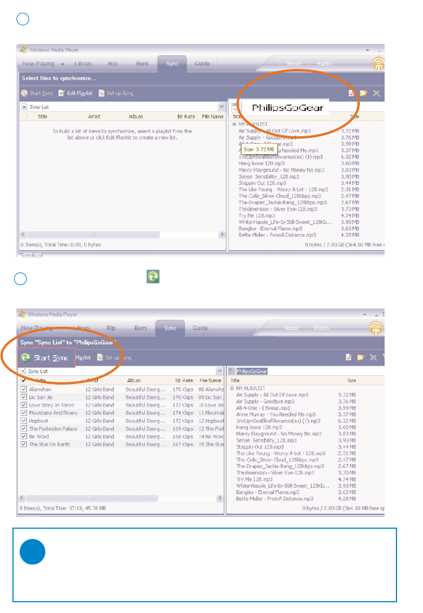The image size is (423, 613).
Task: Uncheck Love Story In Tokyo checkbox
Action: tap(24, 405)
